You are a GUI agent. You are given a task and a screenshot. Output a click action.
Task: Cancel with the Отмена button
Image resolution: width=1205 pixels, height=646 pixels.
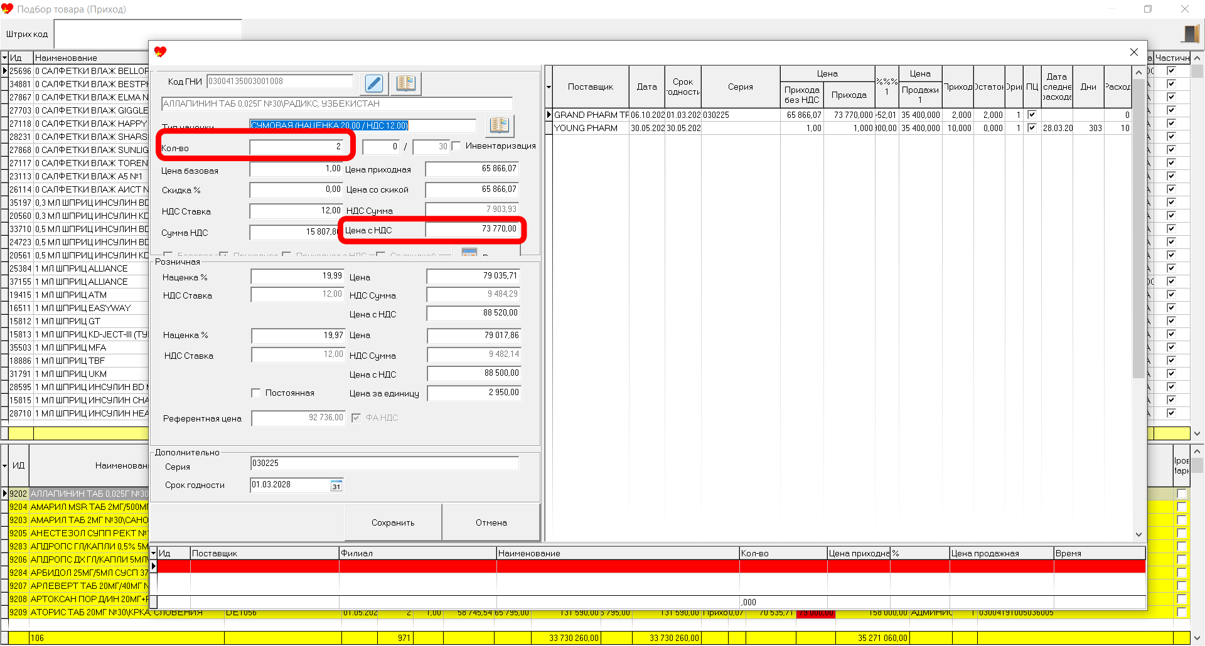click(x=491, y=522)
